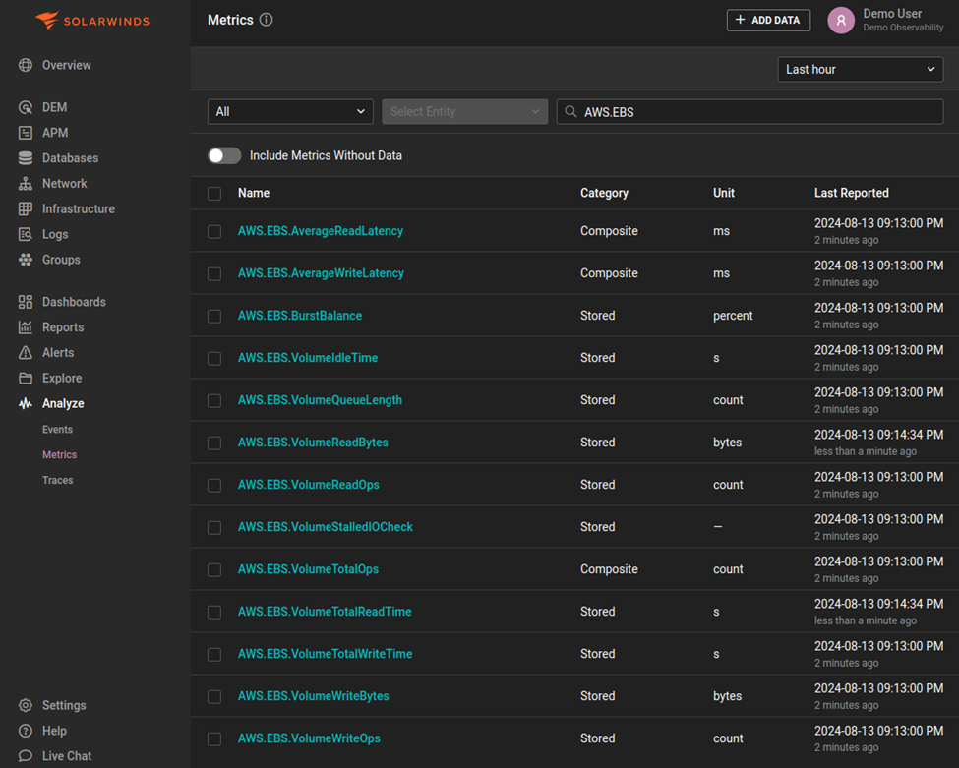Image resolution: width=959 pixels, height=768 pixels.
Task: Check the AWS.EBS.VolumeTotalWriteTime row checkbox
Action: pos(214,655)
